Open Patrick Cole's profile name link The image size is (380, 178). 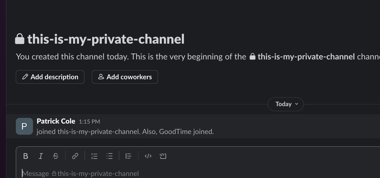pos(56,121)
